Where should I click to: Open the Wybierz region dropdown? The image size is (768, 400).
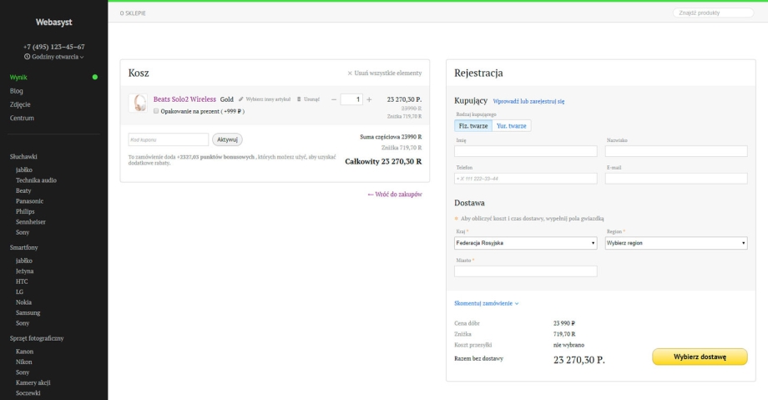tap(675, 243)
